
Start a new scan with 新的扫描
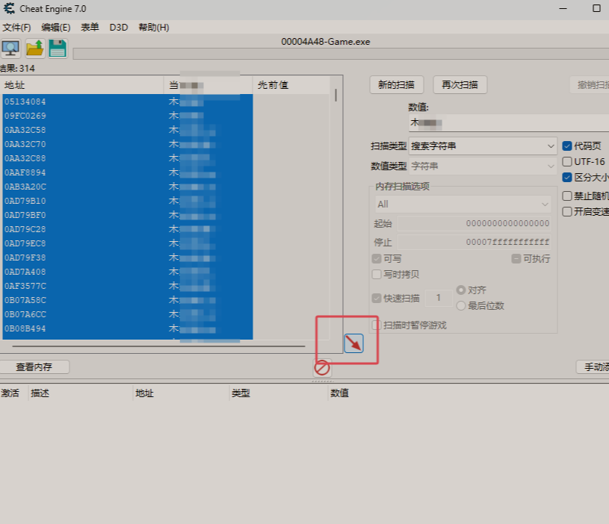coord(396,84)
